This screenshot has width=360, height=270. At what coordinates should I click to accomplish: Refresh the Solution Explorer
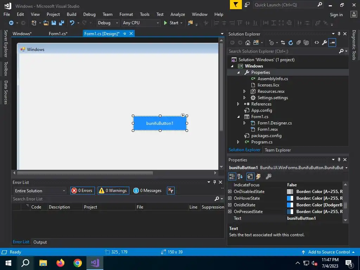click(x=291, y=43)
